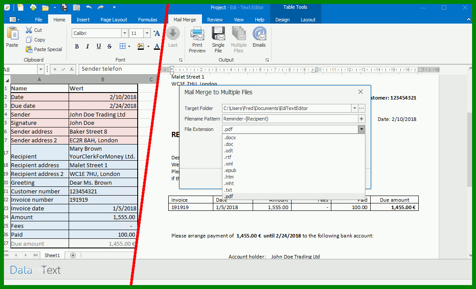476x289 pixels.
Task: Click the green cloud download icon
Action: click(33, 7)
